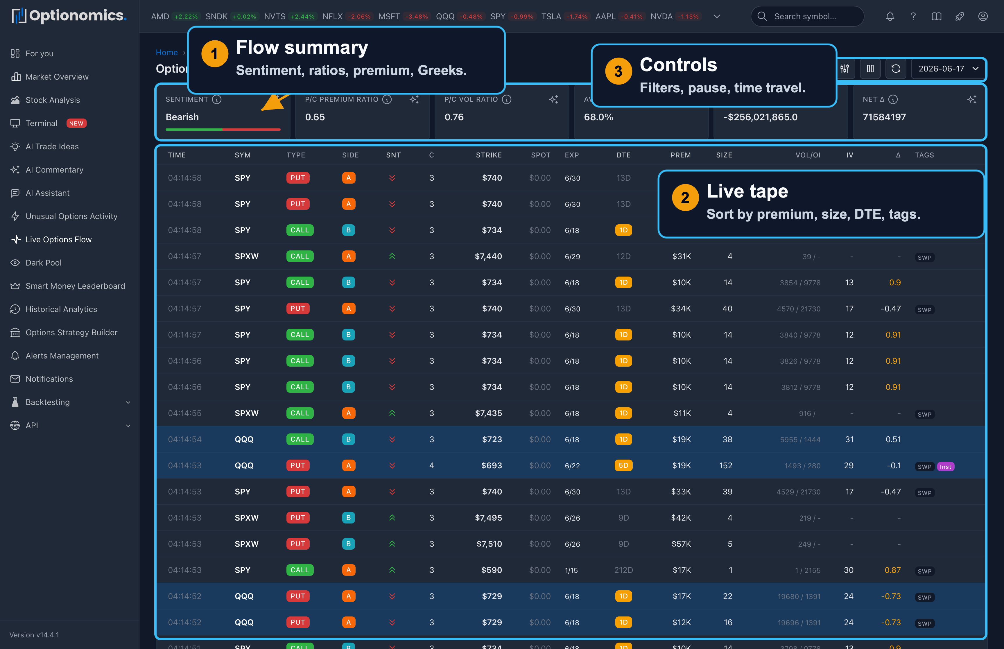Sort the table by PREM column
The image size is (1004, 649).
pyautogui.click(x=680, y=155)
